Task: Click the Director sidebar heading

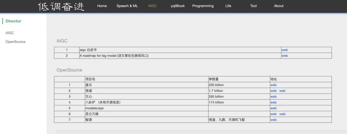Action: (x=13, y=21)
